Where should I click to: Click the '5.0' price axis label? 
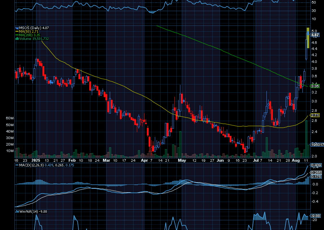(x=314, y=31)
